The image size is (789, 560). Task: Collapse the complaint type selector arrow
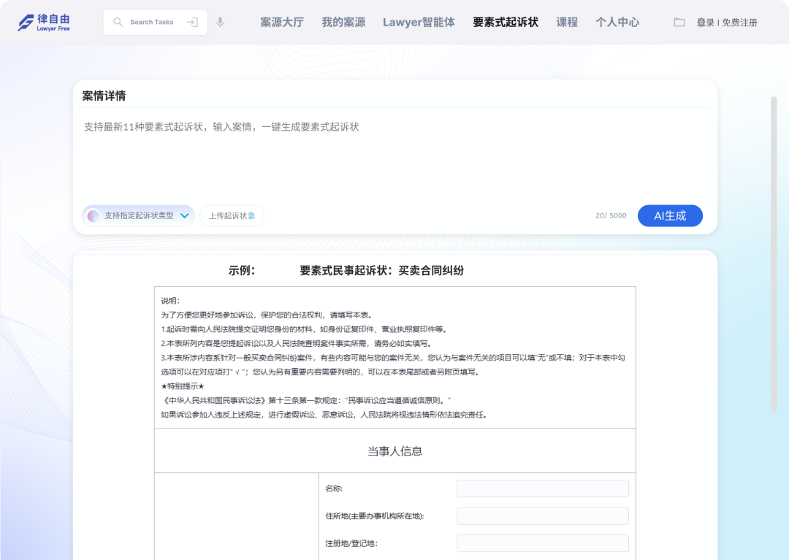point(185,215)
